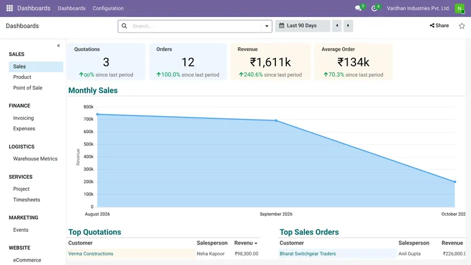This screenshot has width=471, height=265.
Task: Click Neha Kapoor salesperson cell
Action: coord(210,254)
